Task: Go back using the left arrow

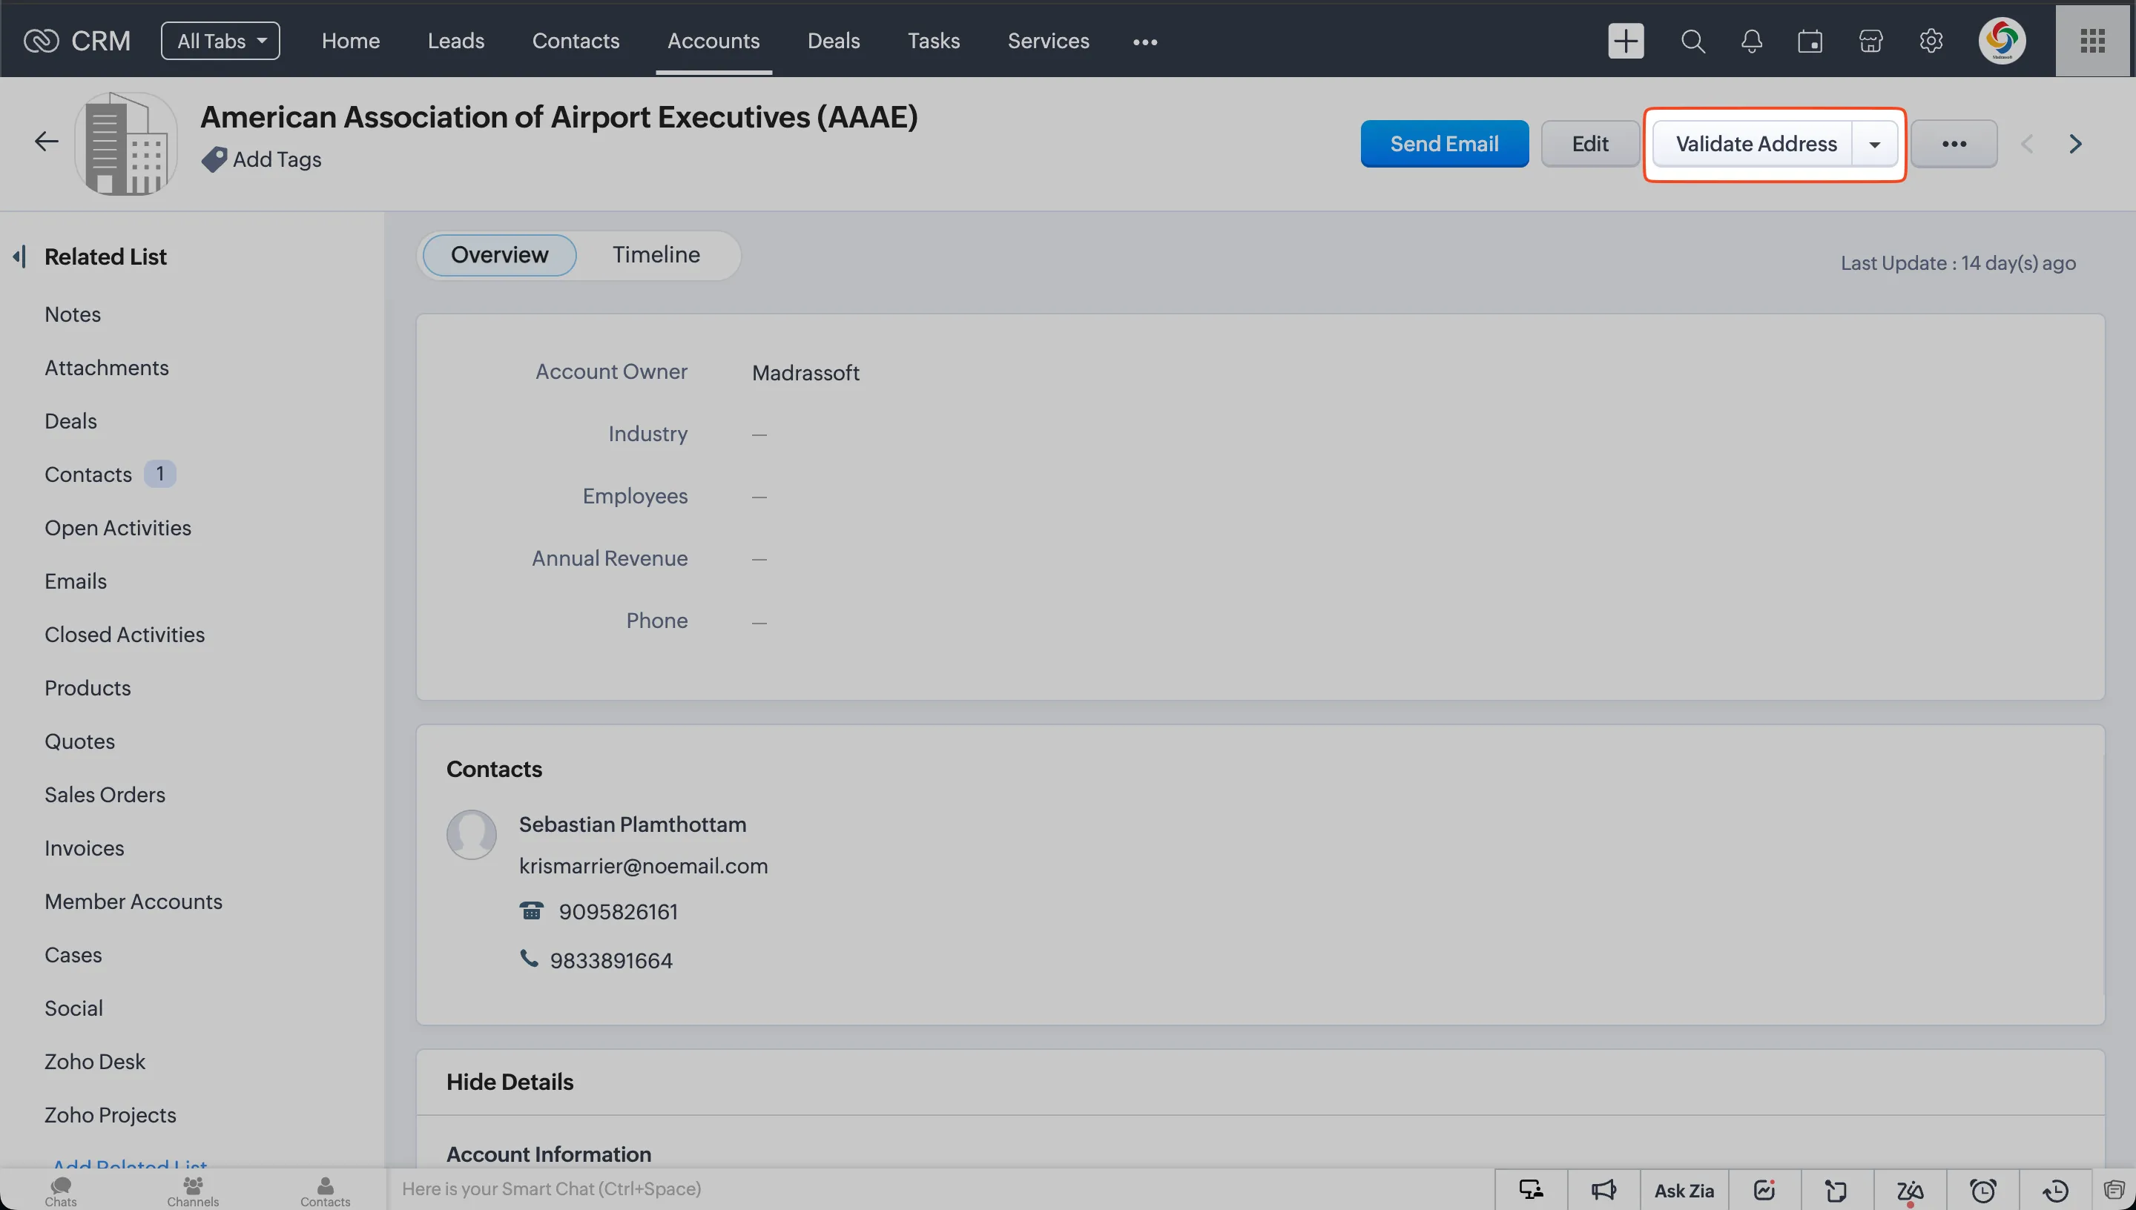Action: coord(47,142)
